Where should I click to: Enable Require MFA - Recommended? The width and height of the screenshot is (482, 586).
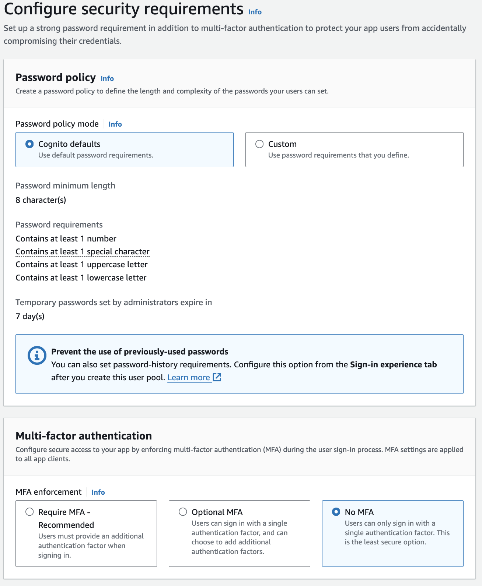pyautogui.click(x=29, y=512)
